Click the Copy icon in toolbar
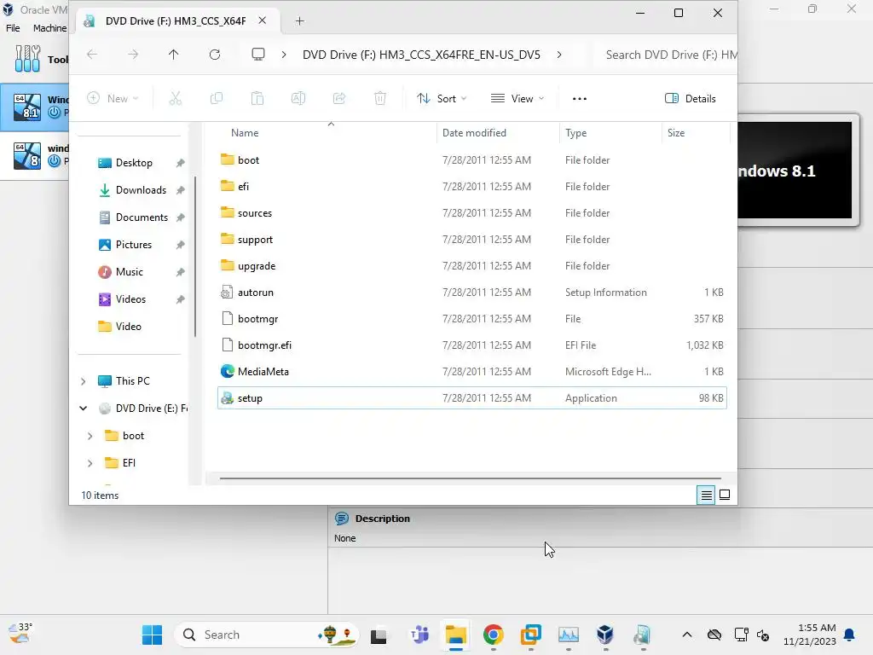Viewport: 873px width, 655px height. (x=217, y=99)
